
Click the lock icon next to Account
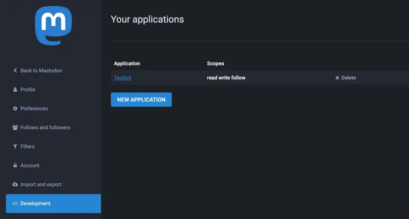15,166
